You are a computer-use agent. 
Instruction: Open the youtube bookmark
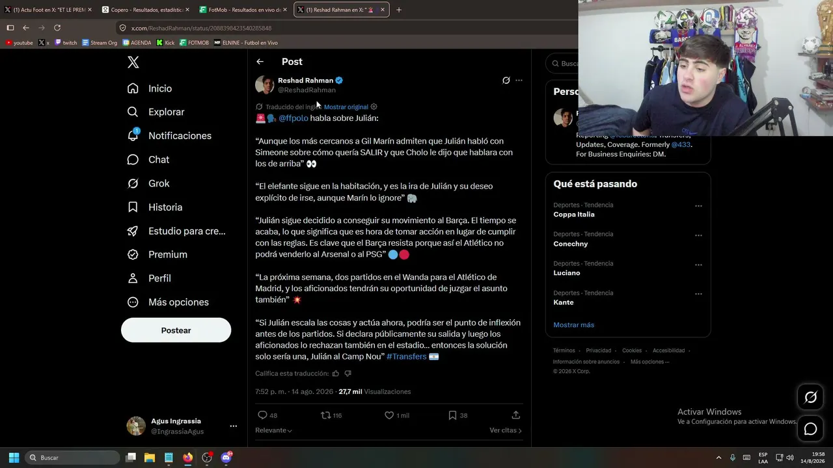tap(19, 43)
